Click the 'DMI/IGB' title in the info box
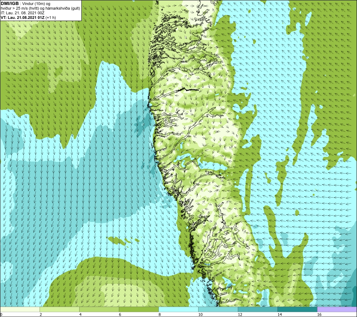This screenshot has width=357, height=317. pyautogui.click(x=10, y=4)
